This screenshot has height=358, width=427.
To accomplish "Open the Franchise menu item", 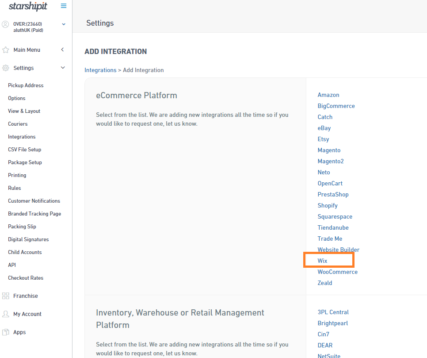I will [x=26, y=296].
